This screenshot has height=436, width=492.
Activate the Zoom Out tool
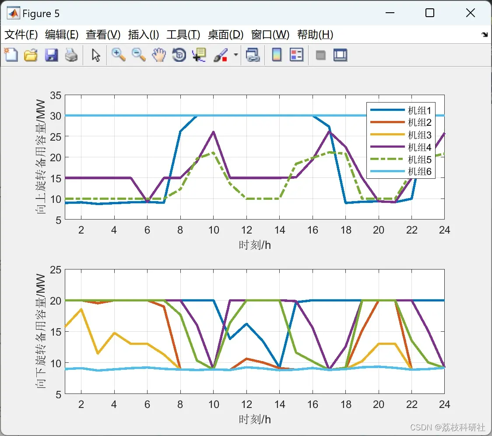coord(139,55)
